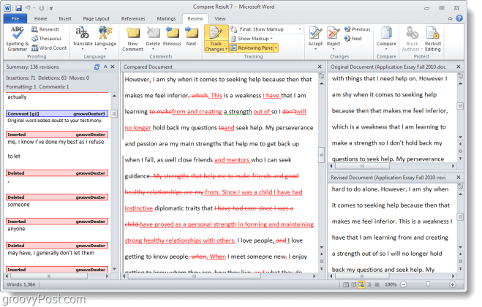Close the Original Document pane

459,67
